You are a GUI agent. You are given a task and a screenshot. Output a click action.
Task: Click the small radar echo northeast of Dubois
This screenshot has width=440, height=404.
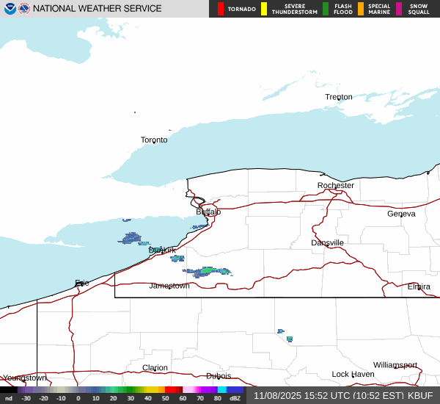pos(289,339)
